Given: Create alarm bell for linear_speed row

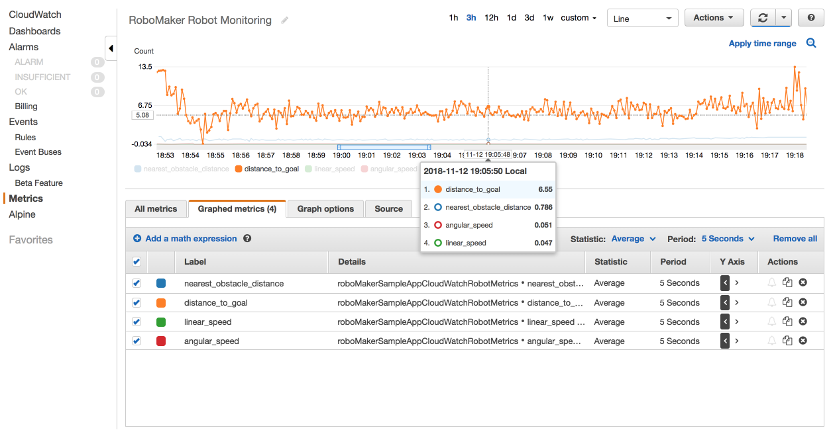Looking at the screenshot, I should [x=771, y=322].
